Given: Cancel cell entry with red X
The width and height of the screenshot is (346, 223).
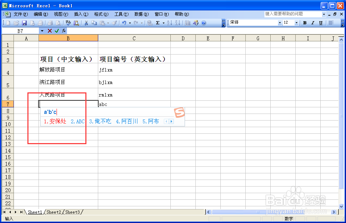Looking at the screenshot, I should 50,31.
